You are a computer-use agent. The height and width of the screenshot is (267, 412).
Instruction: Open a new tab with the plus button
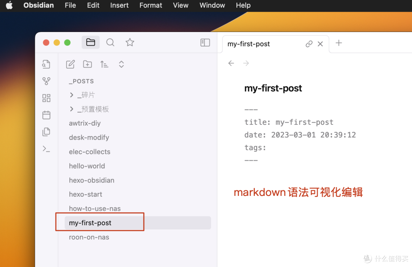coord(339,43)
